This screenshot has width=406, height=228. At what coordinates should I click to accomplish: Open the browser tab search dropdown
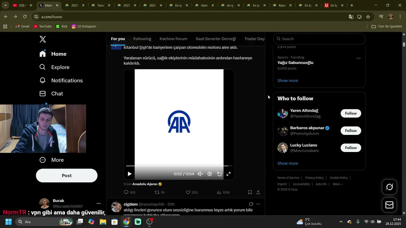5,5
